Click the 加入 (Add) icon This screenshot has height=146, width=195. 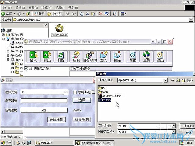tap(104, 57)
